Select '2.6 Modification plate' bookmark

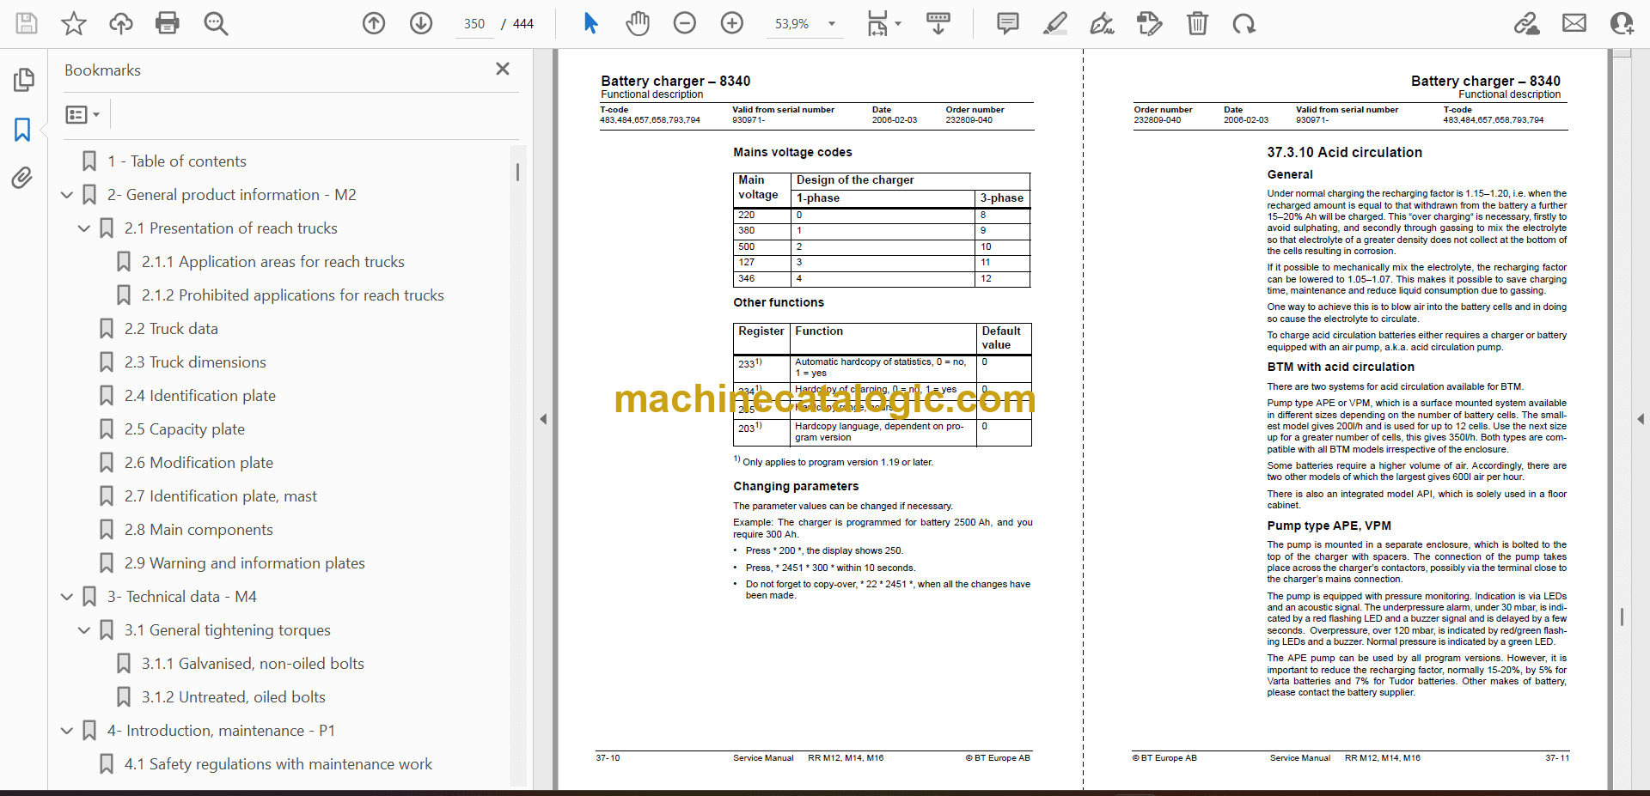pyautogui.click(x=199, y=463)
